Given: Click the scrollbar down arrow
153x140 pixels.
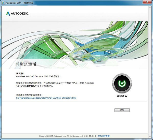Looking at the screenshot, I should (x=150, y=137).
